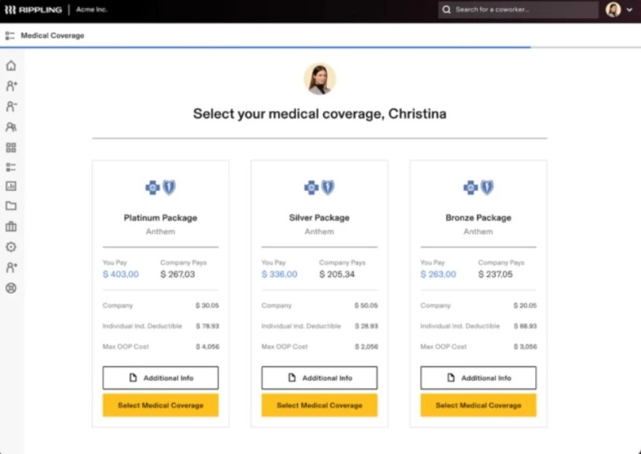Click the coworker search field
641x454 pixels.
517,9
